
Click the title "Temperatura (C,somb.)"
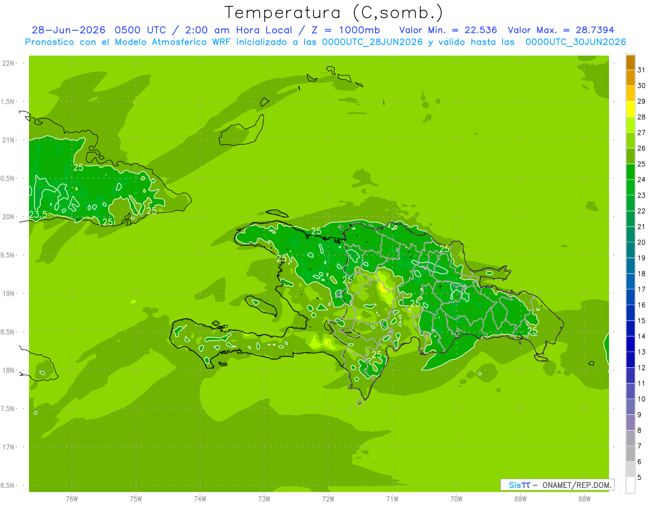[333, 13]
